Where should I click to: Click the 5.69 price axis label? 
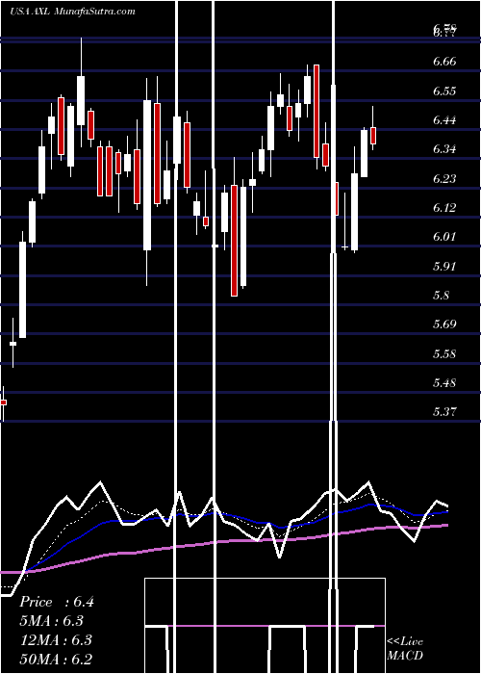click(444, 324)
